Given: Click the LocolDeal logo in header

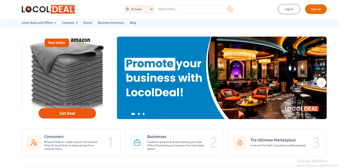Looking at the screenshot, I should coord(48,9).
